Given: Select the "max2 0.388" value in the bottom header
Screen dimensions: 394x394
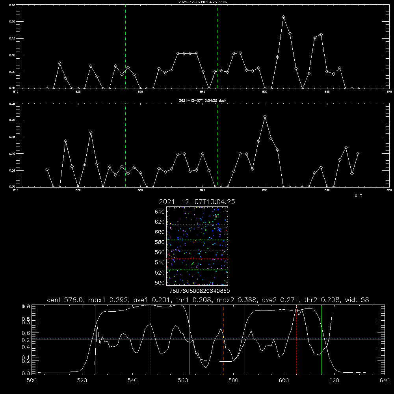Looking at the screenshot, I should pyautogui.click(x=237, y=300).
